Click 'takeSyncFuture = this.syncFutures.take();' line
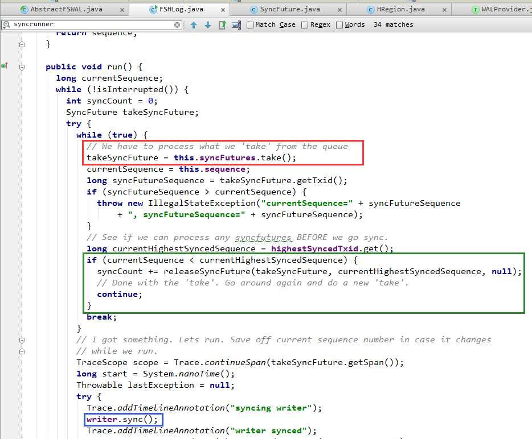The width and height of the screenshot is (532, 439). (191, 158)
